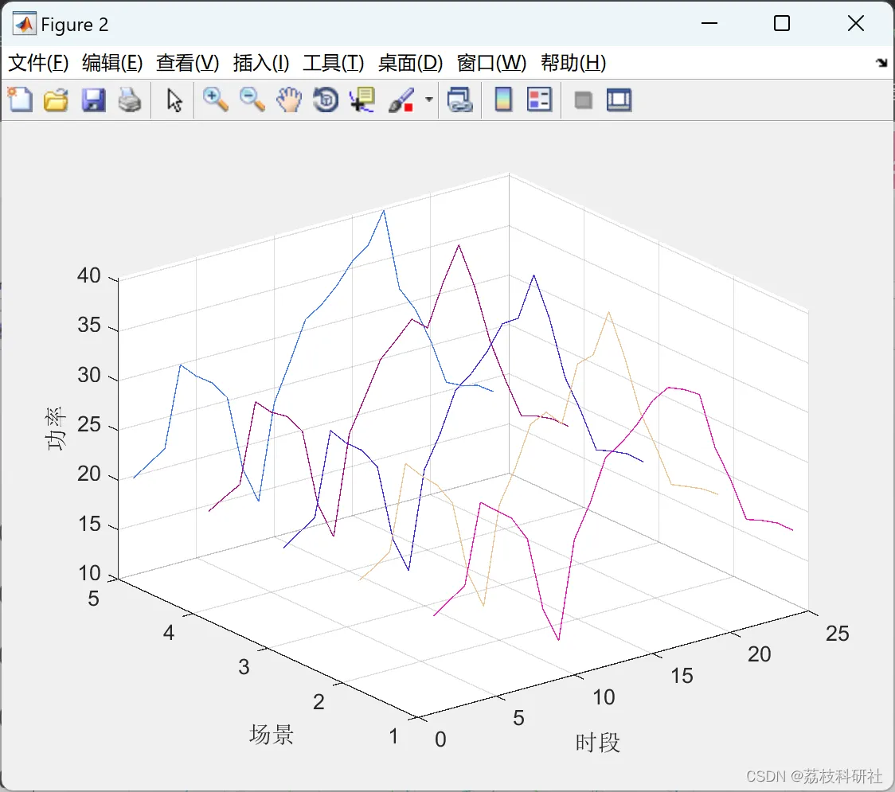Toggle the Brush data tool
Image resolution: width=895 pixels, height=792 pixels.
click(401, 99)
